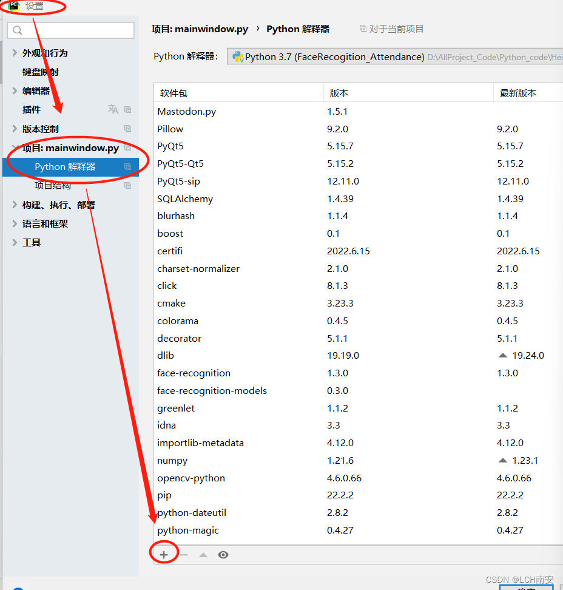Expand the 外观和行为 settings section
Image resolution: width=563 pixels, height=590 pixels.
13,53
